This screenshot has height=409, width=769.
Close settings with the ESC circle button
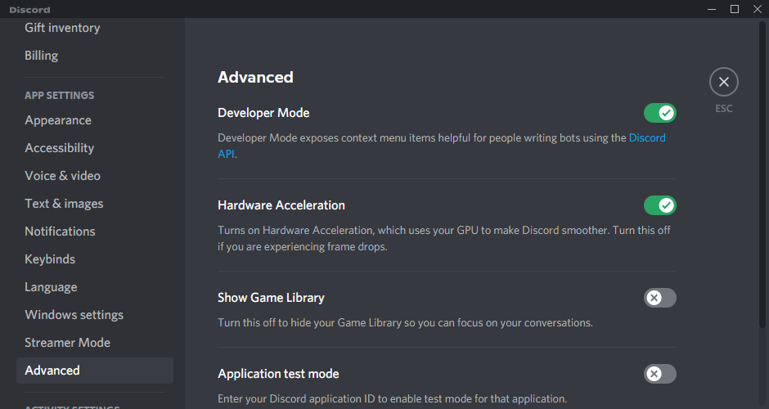pos(723,82)
